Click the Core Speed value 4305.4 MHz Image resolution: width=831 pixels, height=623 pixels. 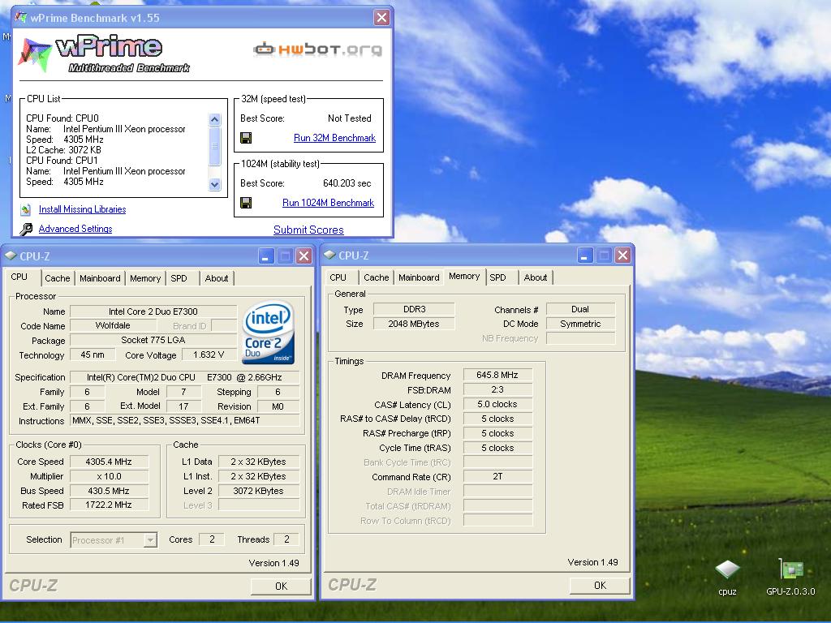tap(110, 462)
